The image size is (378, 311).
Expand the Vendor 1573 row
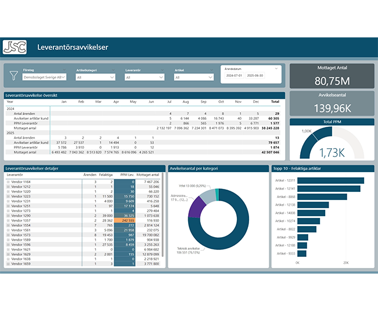tap(8, 235)
